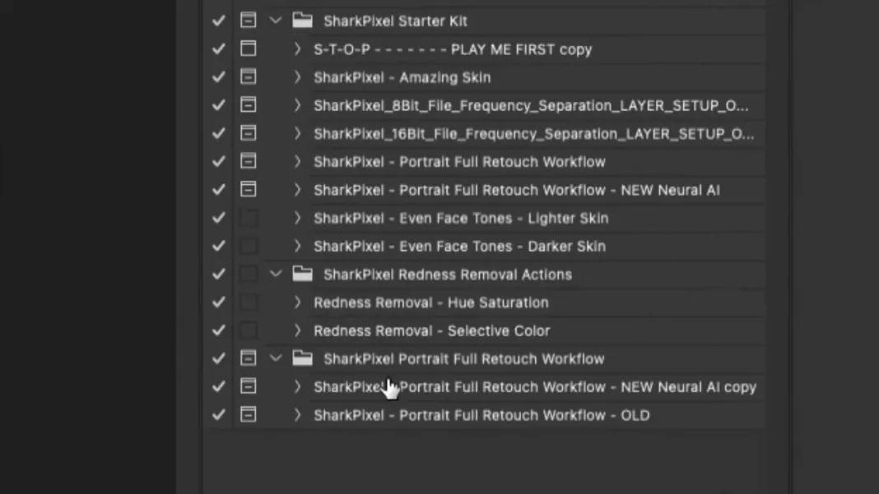Screen dimensions: 879x494
Task: Toggle dialog icon for SharkPixel_16Bit Frequency Separation
Action: (249, 132)
